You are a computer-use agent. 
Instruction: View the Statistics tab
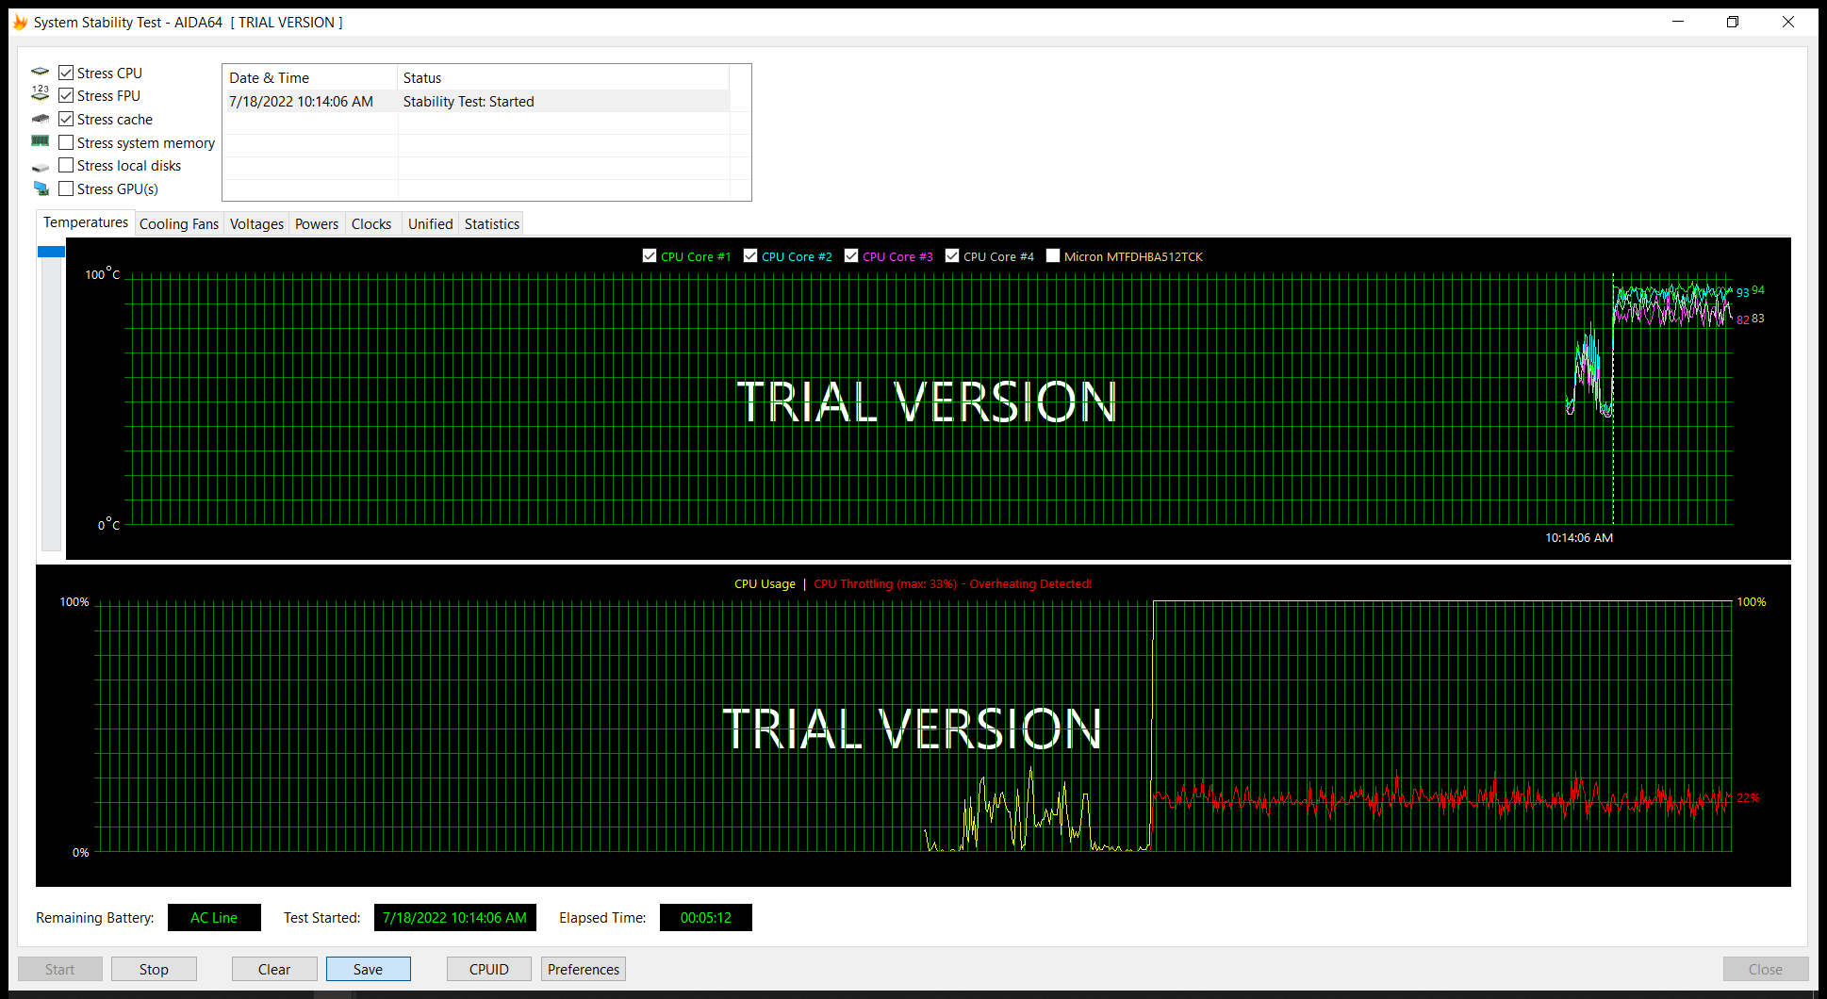click(492, 224)
